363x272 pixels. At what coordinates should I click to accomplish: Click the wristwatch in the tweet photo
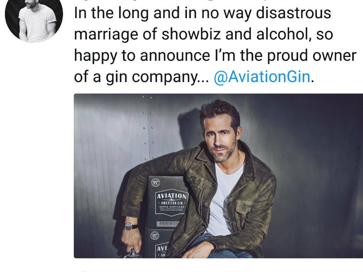point(131,226)
